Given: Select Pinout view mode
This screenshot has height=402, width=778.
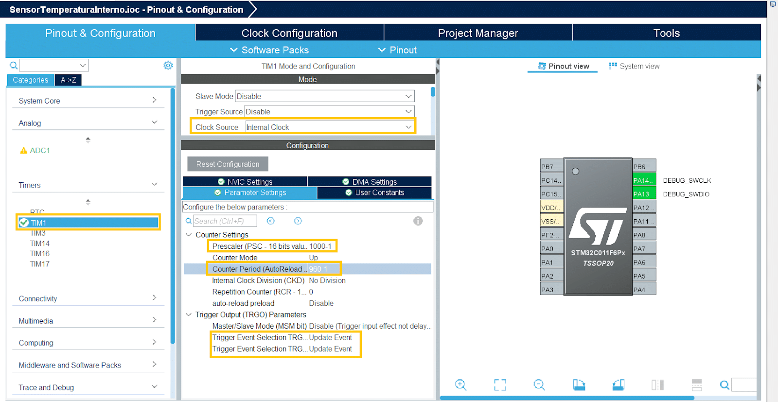Looking at the screenshot, I should [563, 66].
